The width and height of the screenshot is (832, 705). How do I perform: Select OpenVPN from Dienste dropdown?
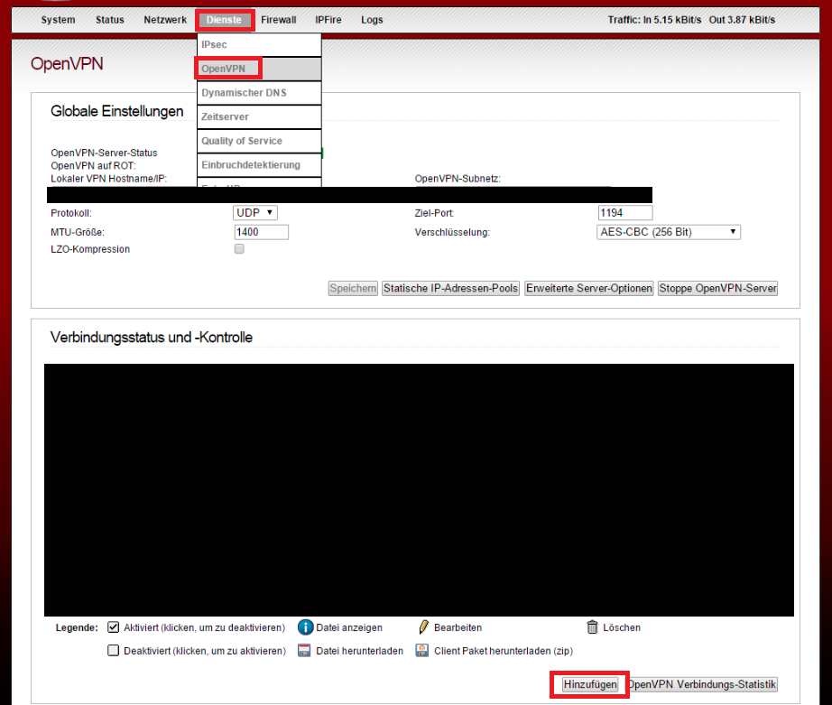tap(259, 69)
